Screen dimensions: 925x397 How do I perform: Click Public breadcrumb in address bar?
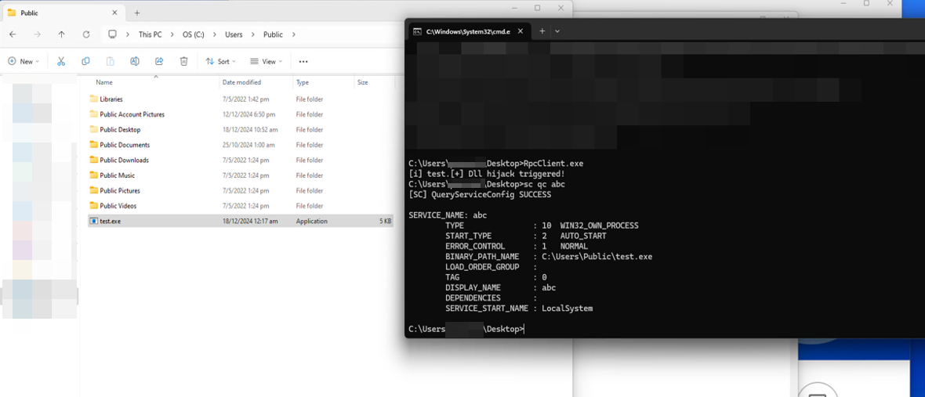[273, 34]
